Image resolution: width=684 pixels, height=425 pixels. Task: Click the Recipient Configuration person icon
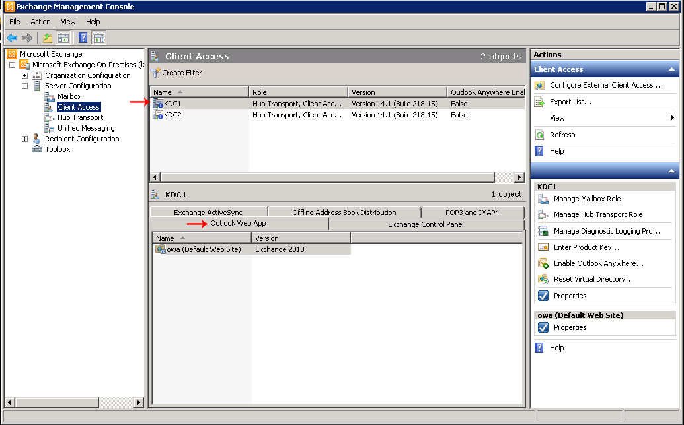pos(37,139)
